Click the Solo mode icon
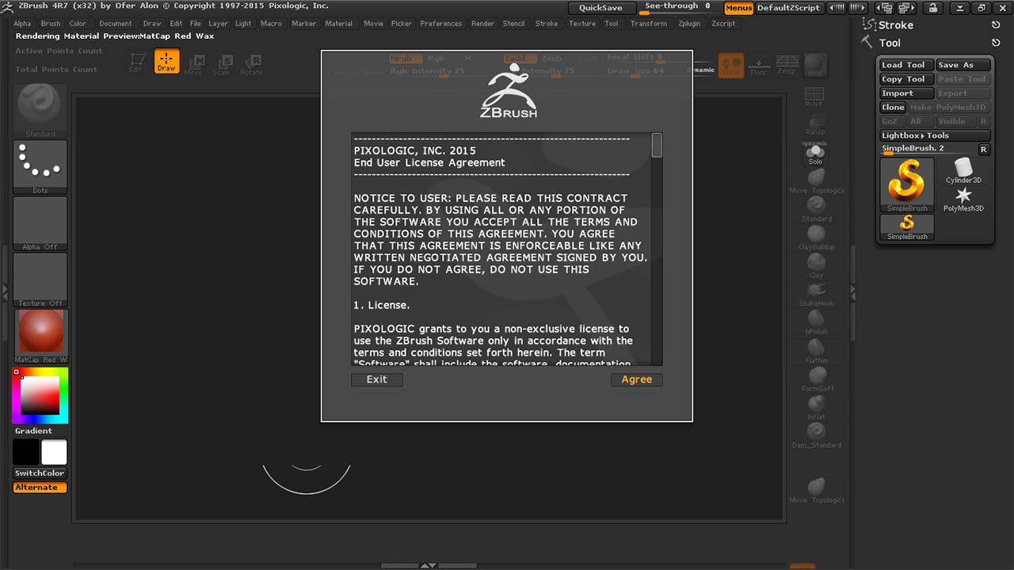Image resolution: width=1014 pixels, height=570 pixels. tap(815, 153)
